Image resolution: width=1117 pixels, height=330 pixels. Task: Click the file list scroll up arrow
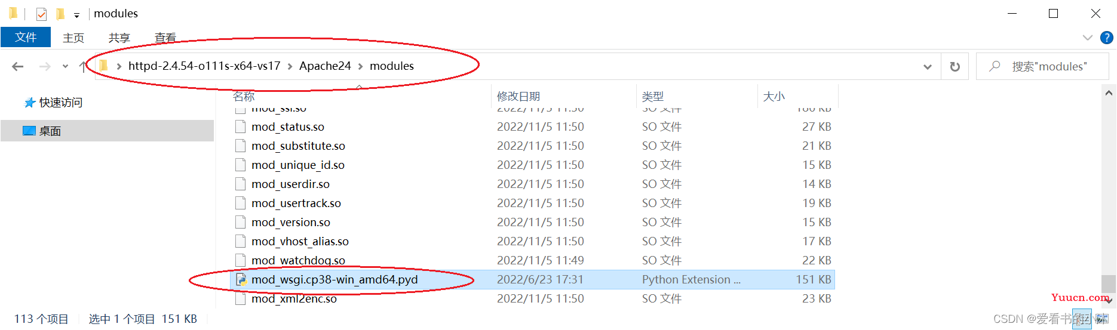click(x=1109, y=93)
